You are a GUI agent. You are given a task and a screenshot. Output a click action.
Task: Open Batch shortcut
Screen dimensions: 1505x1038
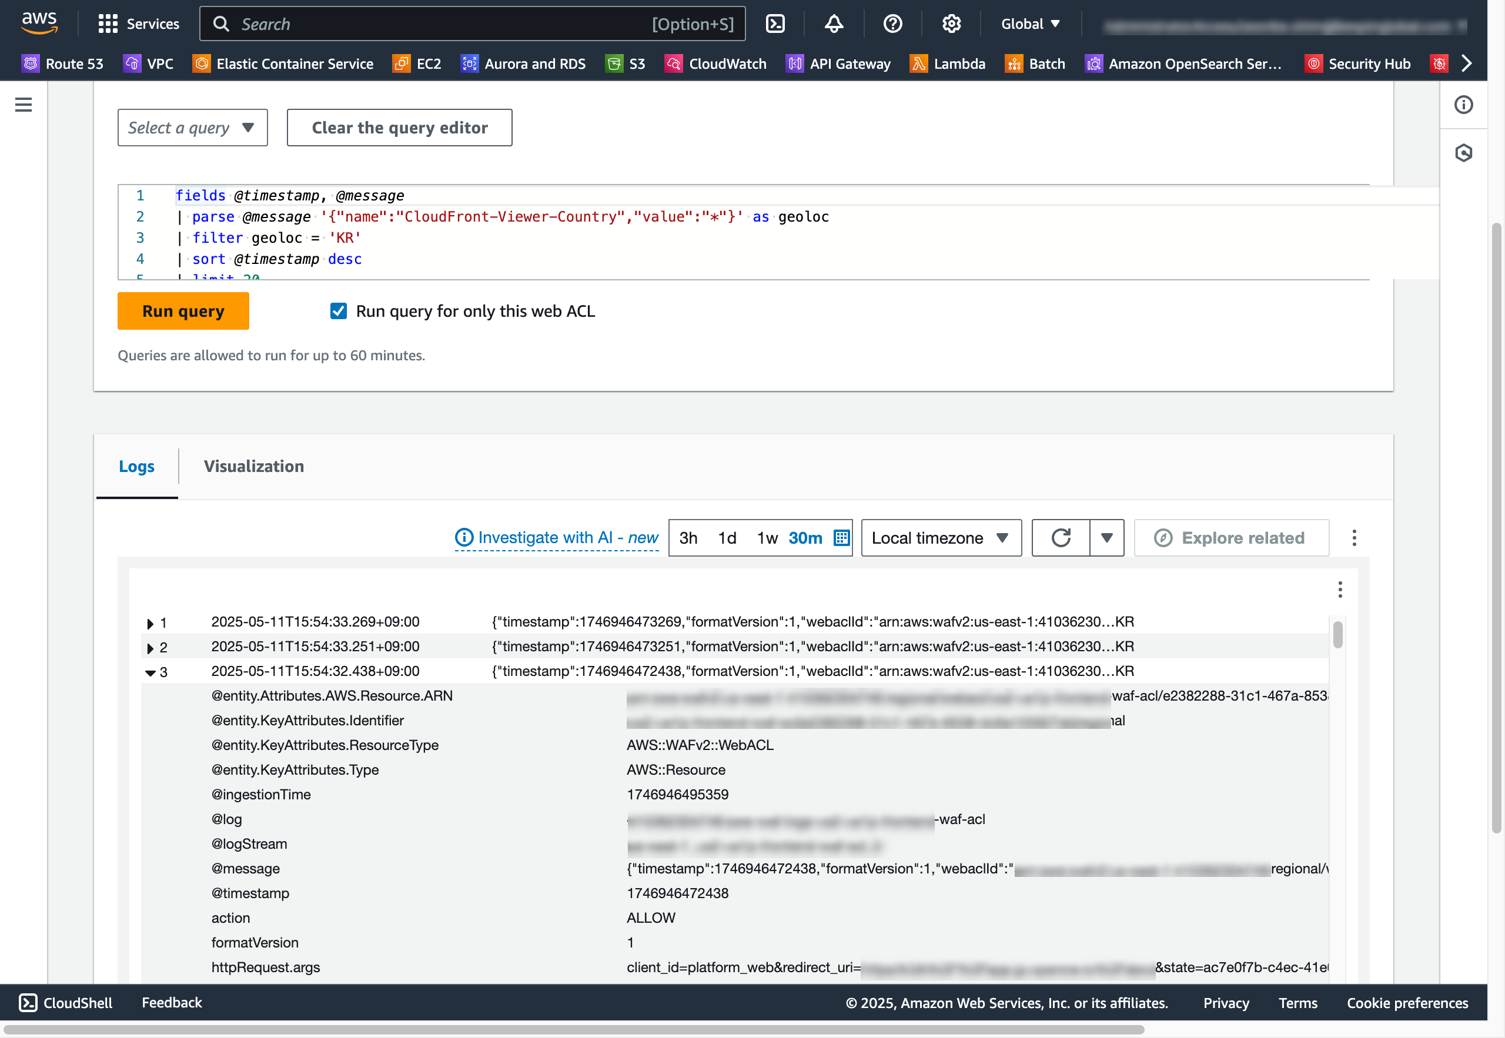pyautogui.click(x=1035, y=63)
